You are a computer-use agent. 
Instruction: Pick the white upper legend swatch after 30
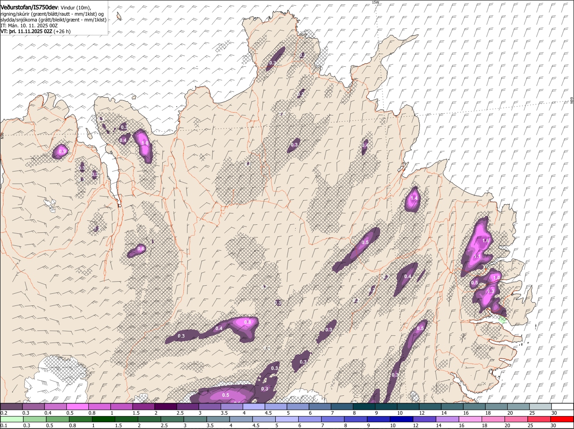562,406
